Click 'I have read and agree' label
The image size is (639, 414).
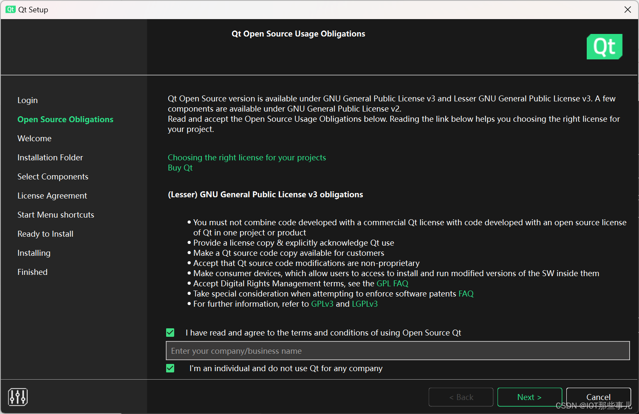point(323,333)
